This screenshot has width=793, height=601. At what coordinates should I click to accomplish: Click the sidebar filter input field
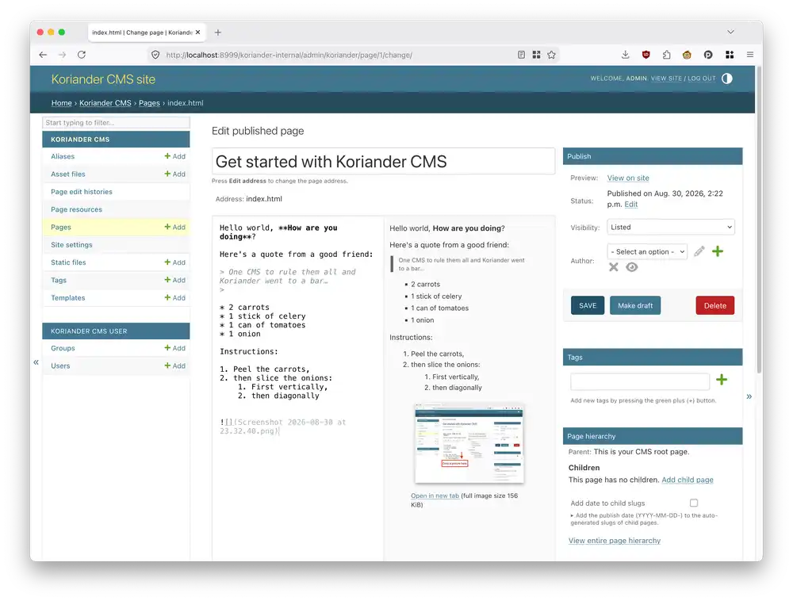(116, 122)
